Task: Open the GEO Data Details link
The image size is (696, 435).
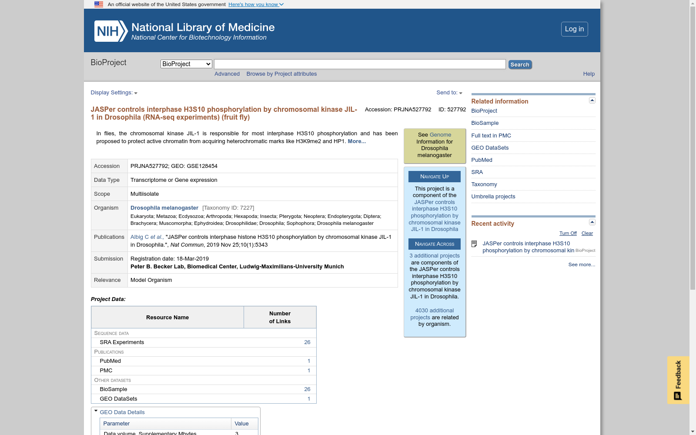Action: [x=122, y=412]
